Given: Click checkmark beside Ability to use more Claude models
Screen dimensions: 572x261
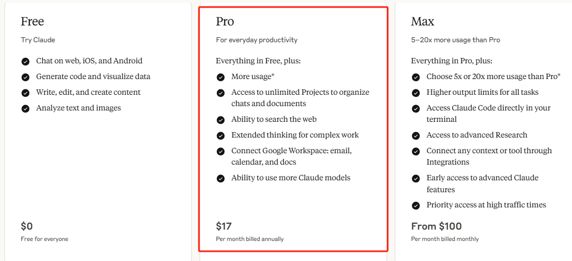Looking at the screenshot, I should [x=220, y=179].
